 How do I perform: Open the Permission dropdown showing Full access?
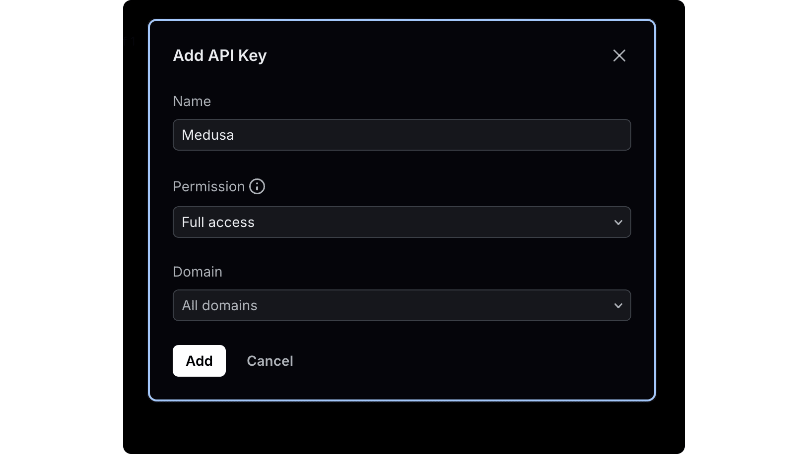click(402, 222)
